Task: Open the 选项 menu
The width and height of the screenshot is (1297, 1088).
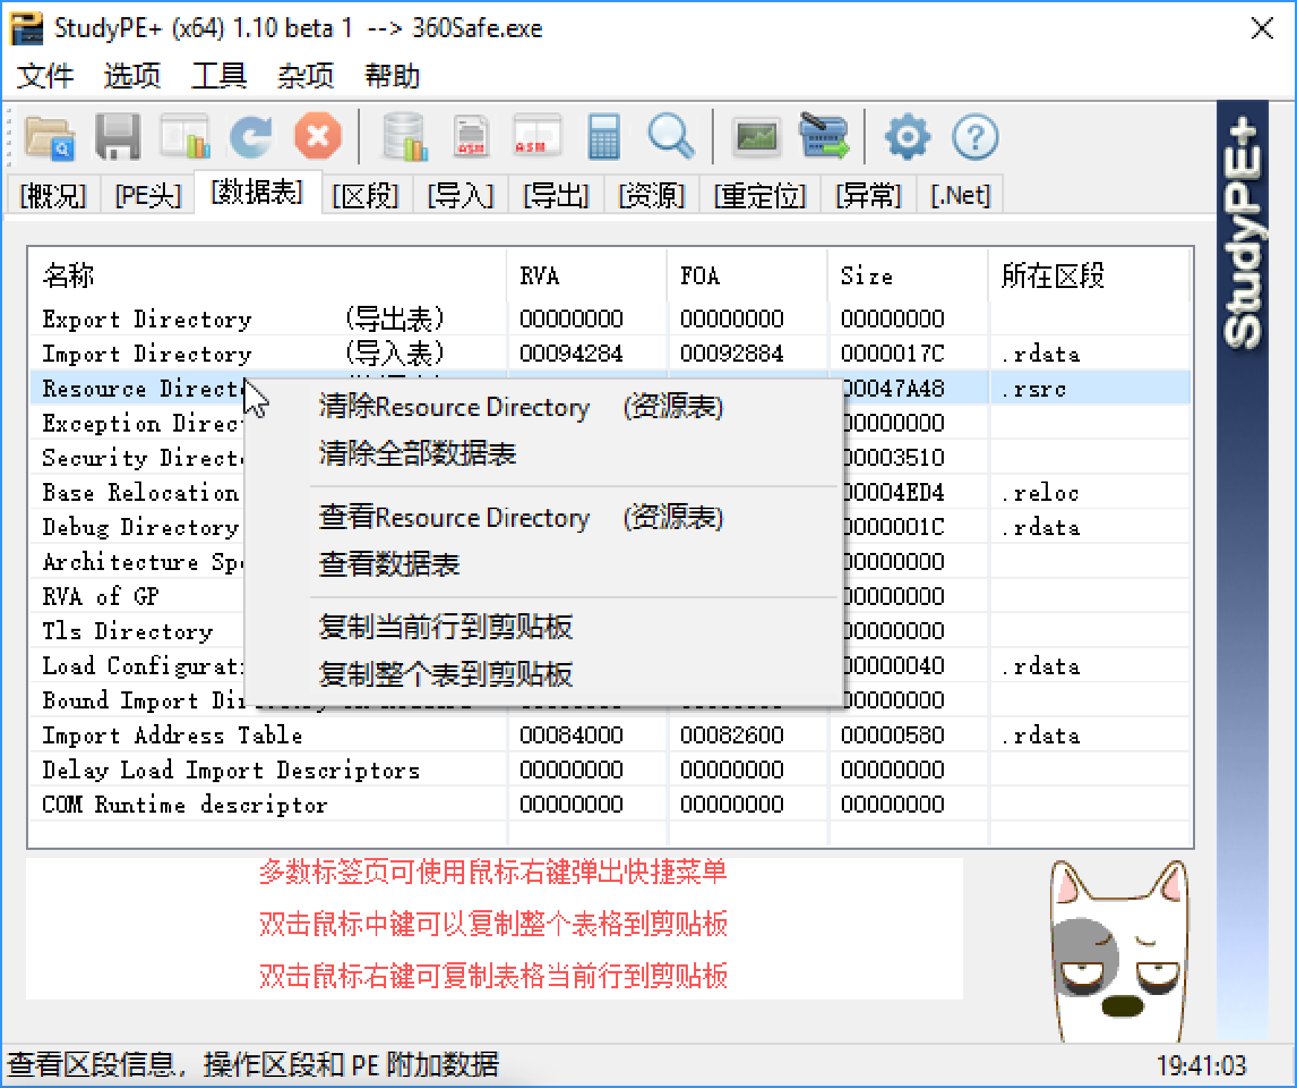Action: pos(132,76)
